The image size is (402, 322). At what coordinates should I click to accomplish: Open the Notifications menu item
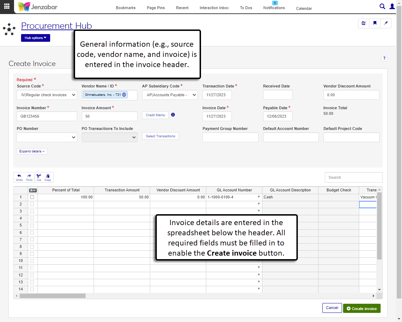[x=274, y=8]
